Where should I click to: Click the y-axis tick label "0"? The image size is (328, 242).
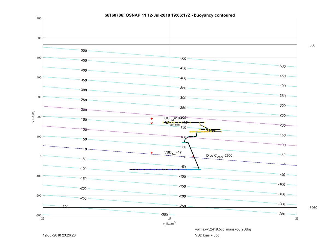tap(40, 156)
